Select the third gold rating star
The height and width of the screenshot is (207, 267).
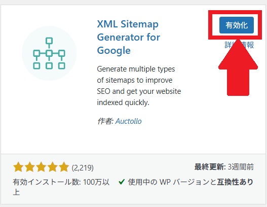click(x=41, y=167)
